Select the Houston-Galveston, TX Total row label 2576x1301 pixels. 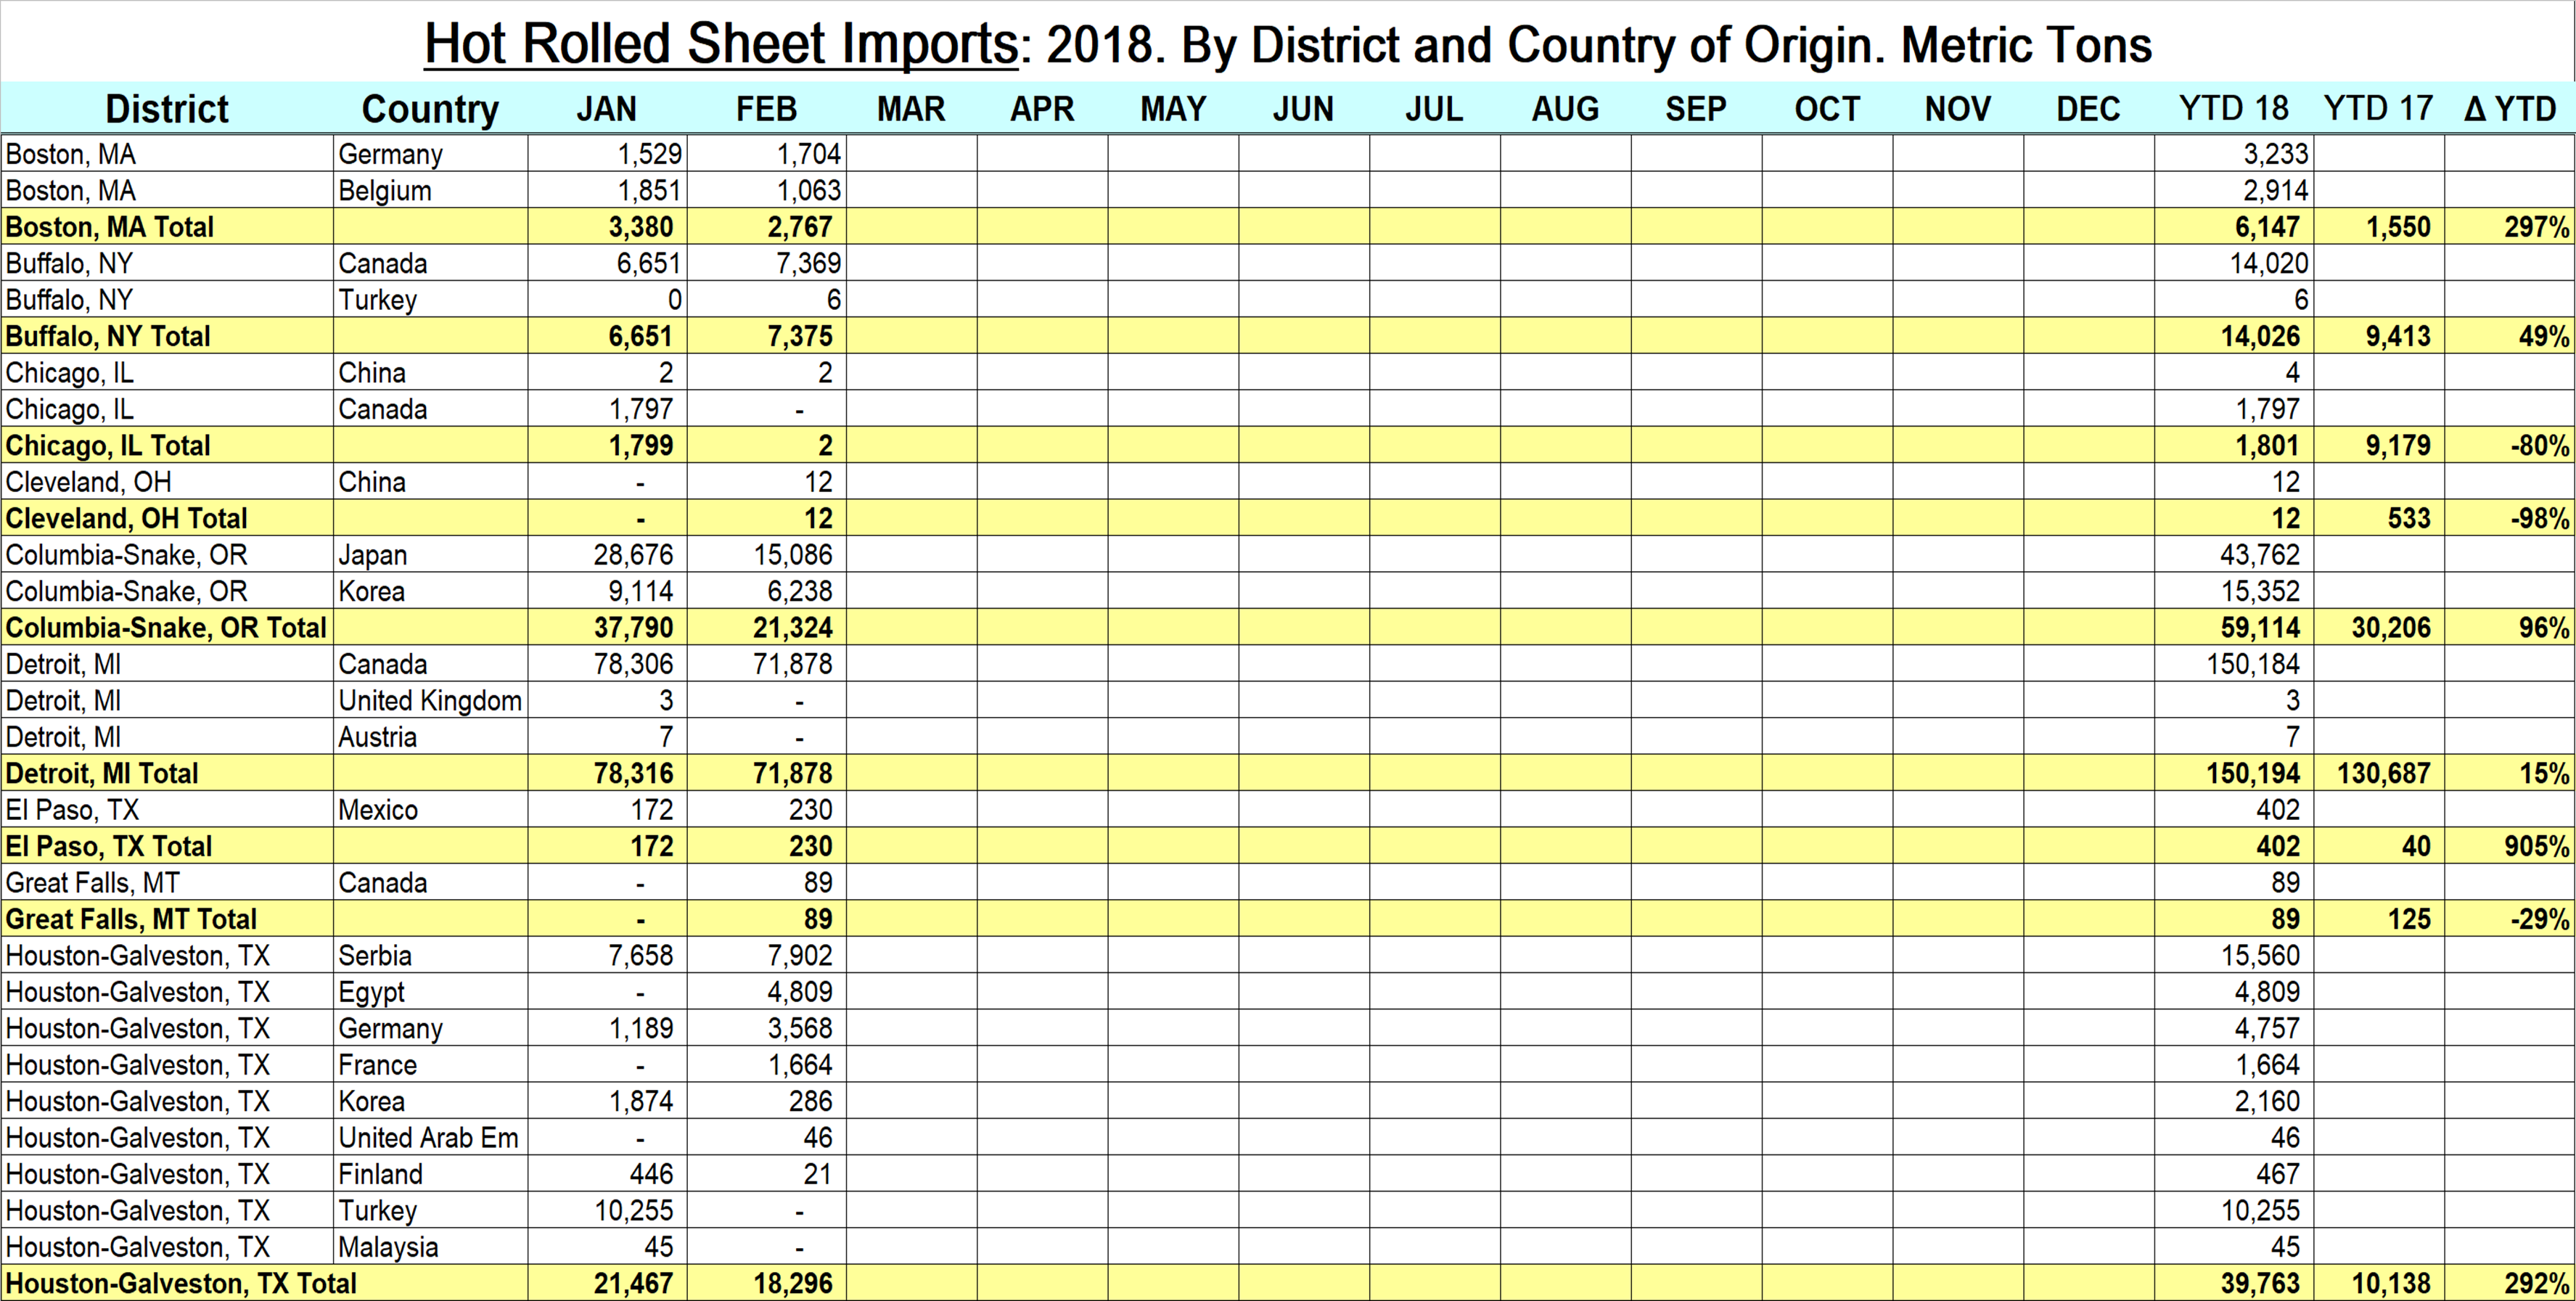181,1283
